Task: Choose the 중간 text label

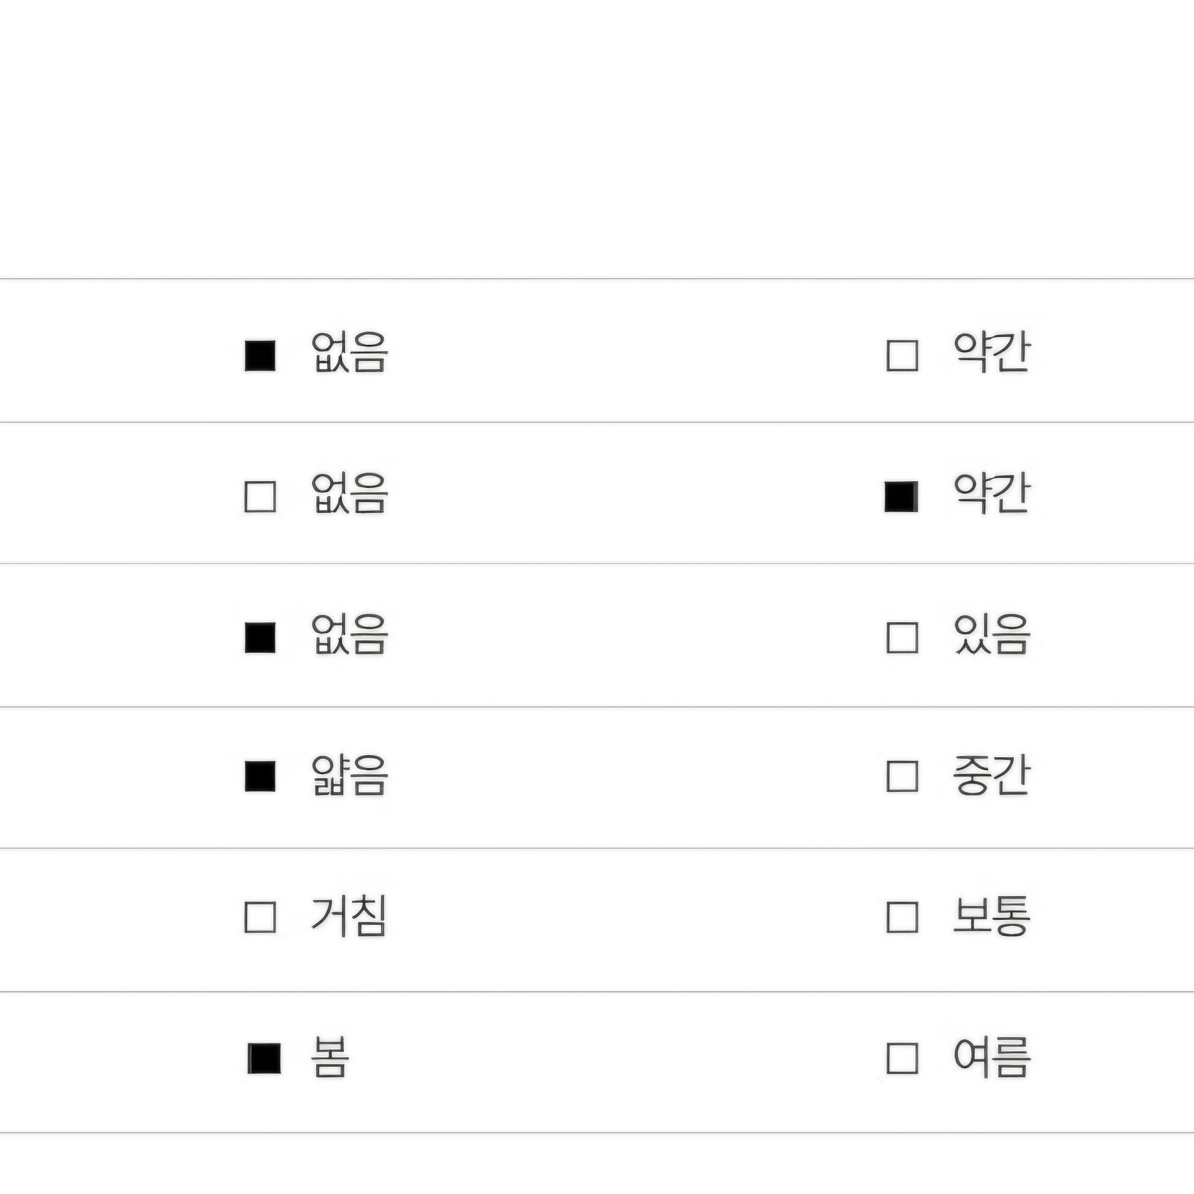Action: click(992, 774)
